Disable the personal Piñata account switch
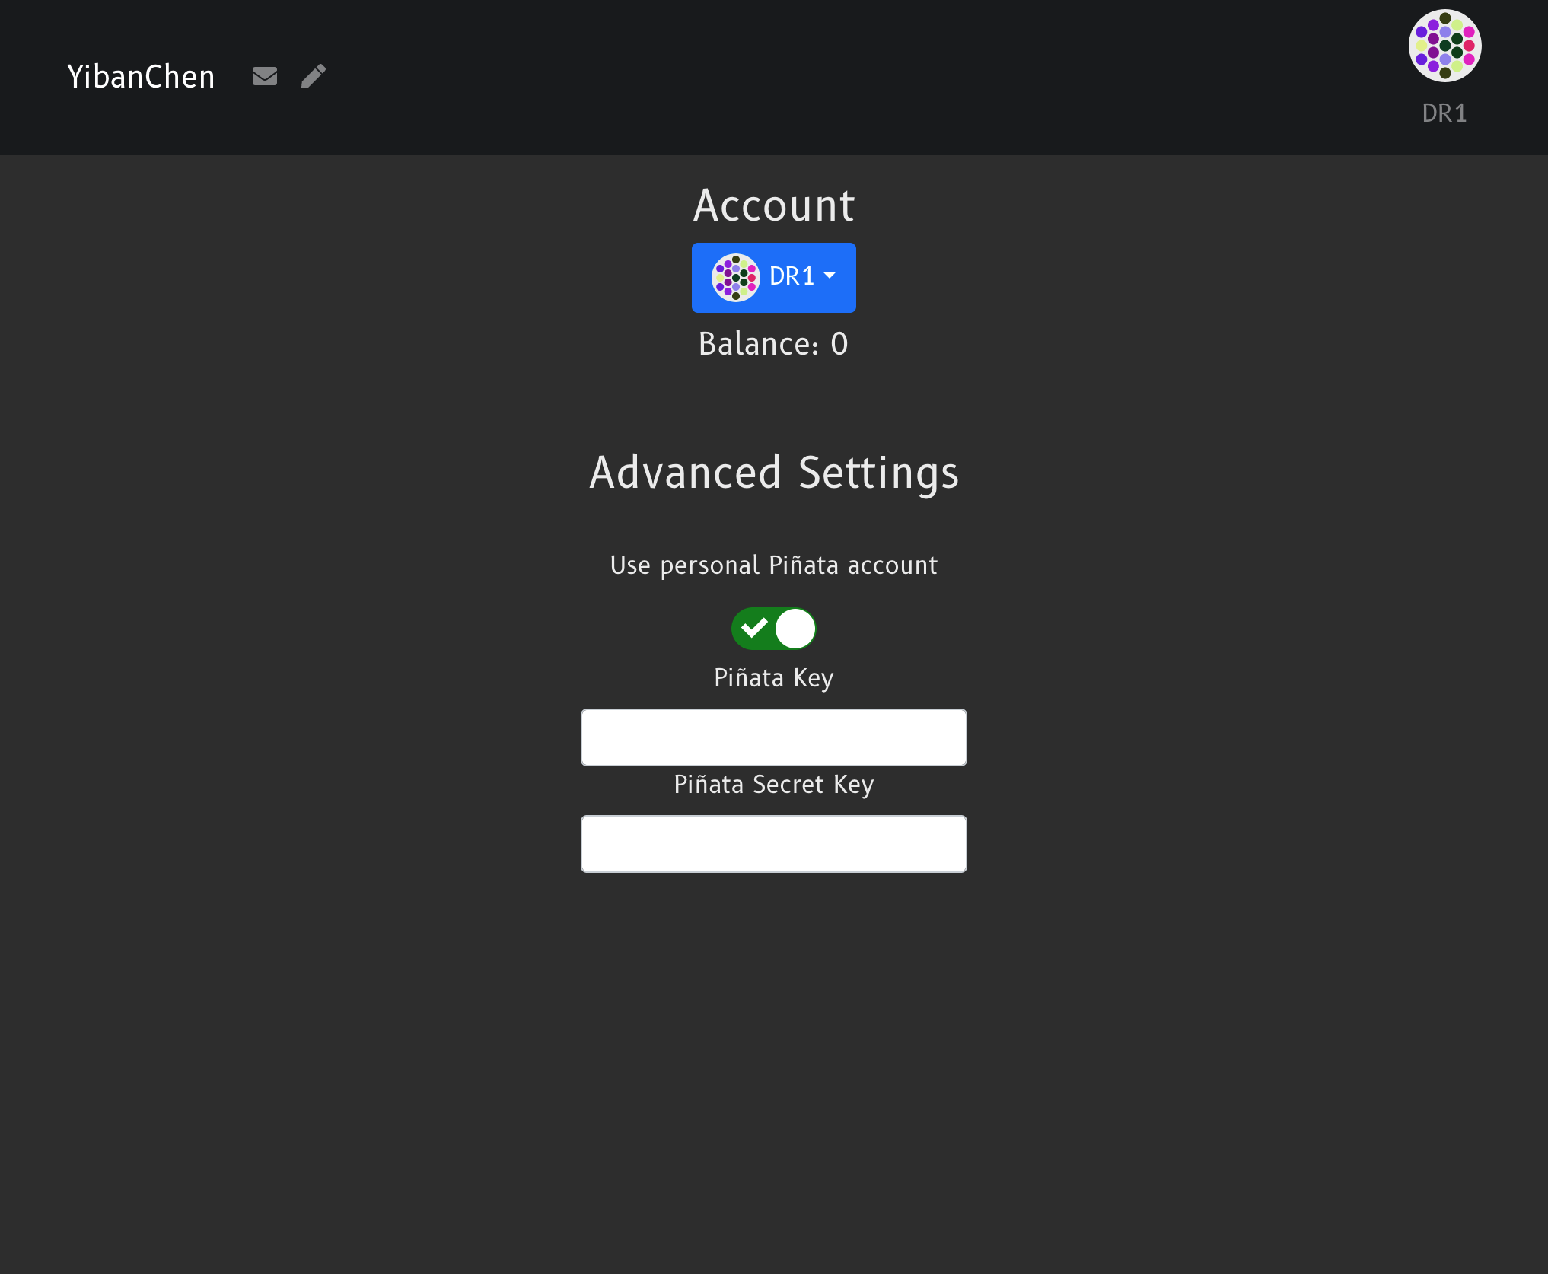This screenshot has height=1274, width=1548. (x=773, y=629)
